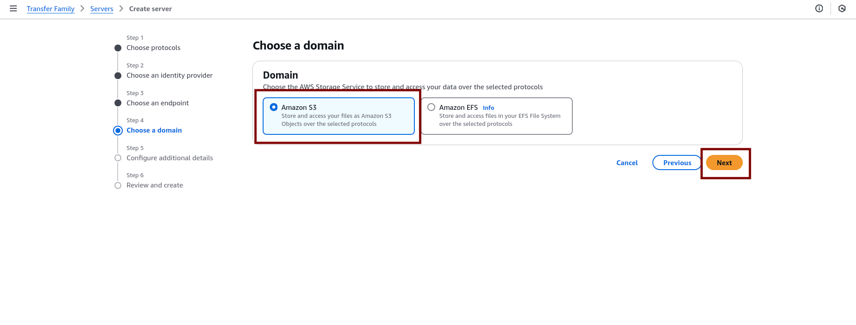Cancel the server creation wizard
Screen dimensions: 856x325
(627, 163)
